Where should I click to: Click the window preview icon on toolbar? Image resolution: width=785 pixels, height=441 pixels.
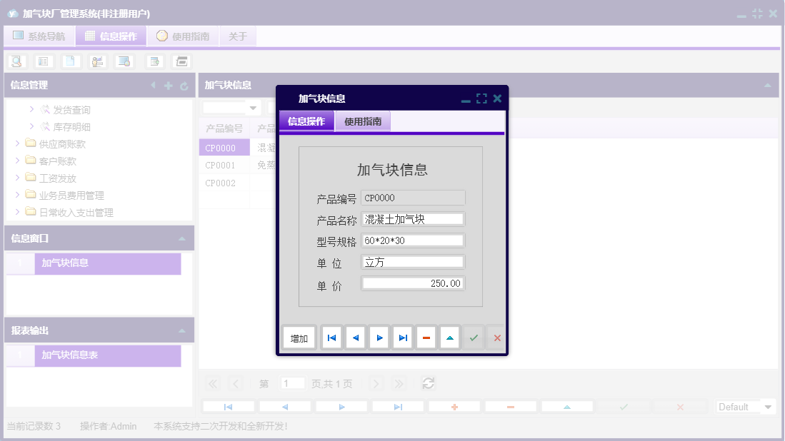pyautogui.click(x=124, y=61)
